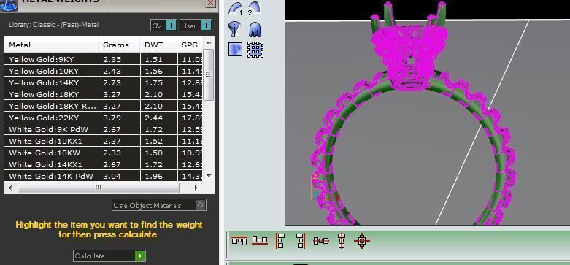The width and height of the screenshot is (570, 265).
Task: Click the 2.73 grams value
Action: pos(112,82)
